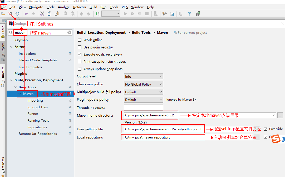Click the Cut scissors icon
Screen dimensions: 285x178
42,14
